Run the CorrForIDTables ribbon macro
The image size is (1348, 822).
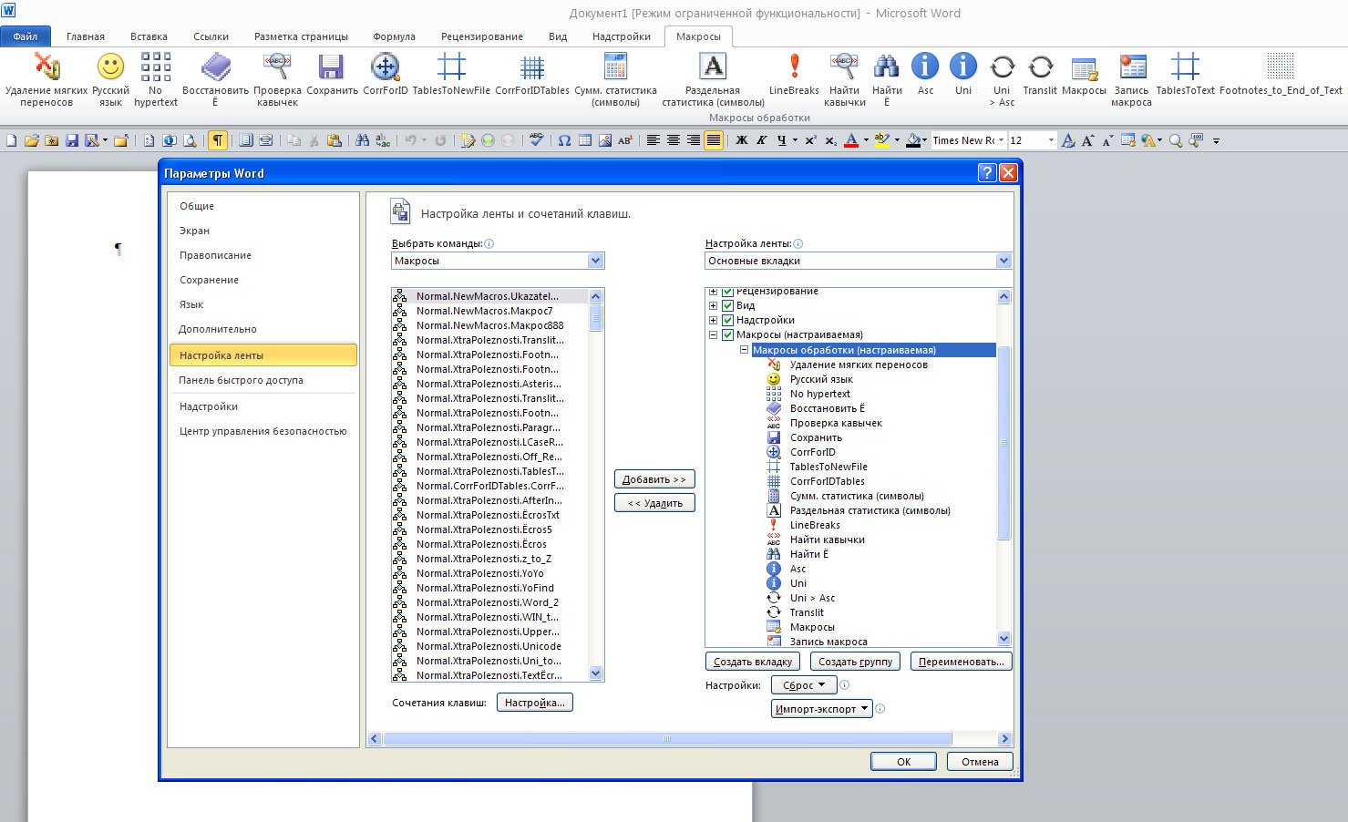tap(532, 74)
